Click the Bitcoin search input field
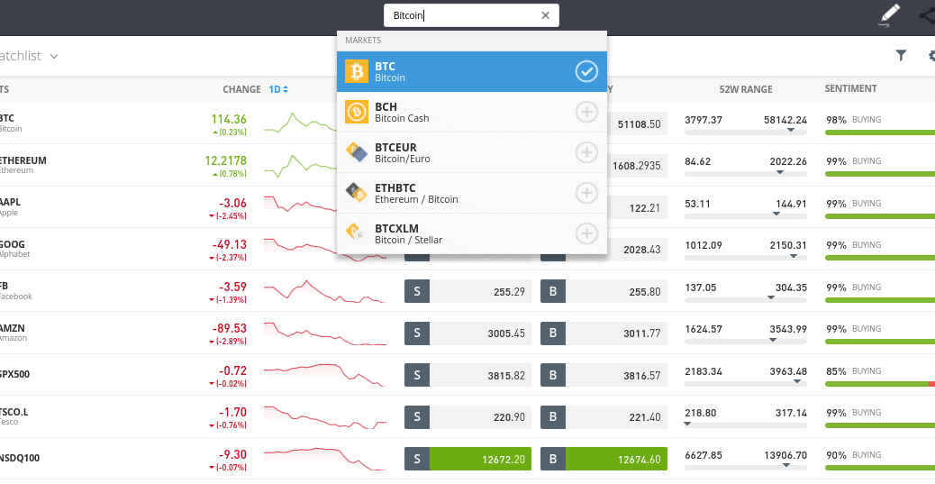This screenshot has height=484, width=935. [471, 15]
